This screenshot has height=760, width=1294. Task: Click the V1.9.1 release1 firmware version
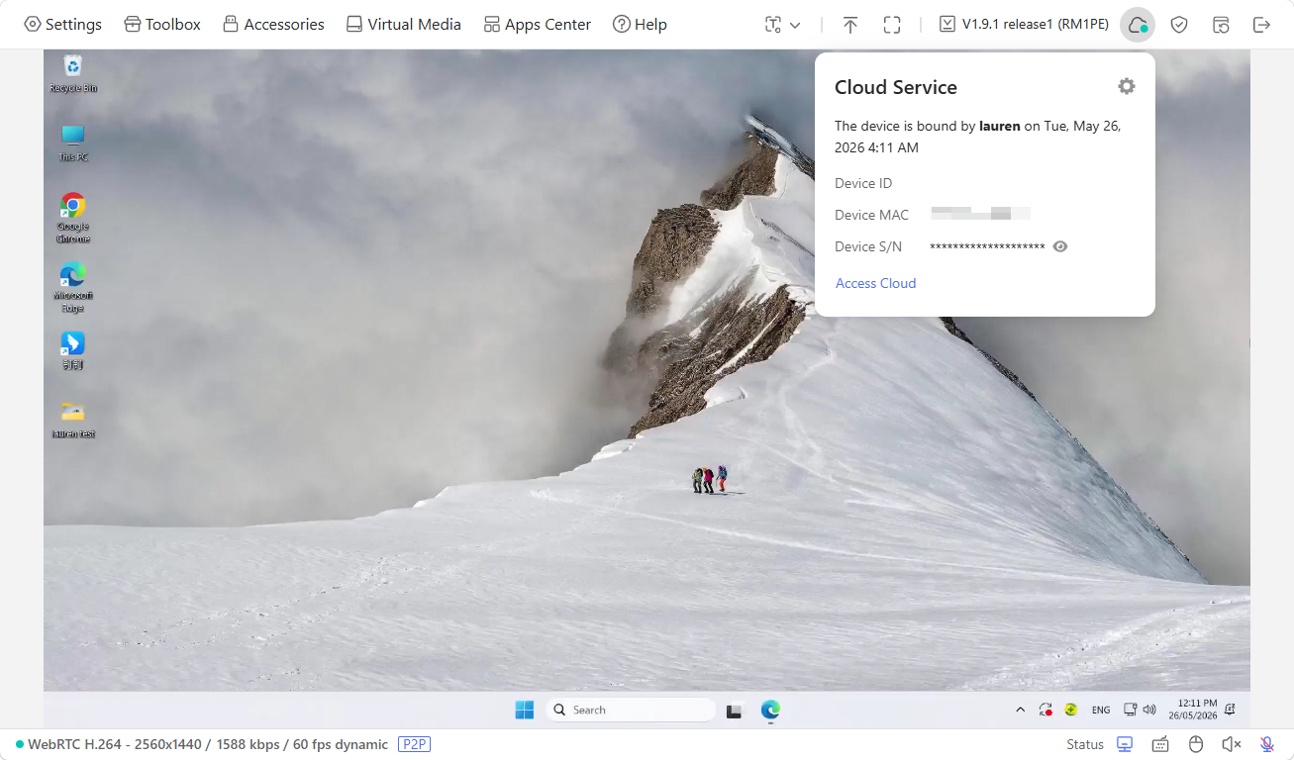[x=1024, y=24]
